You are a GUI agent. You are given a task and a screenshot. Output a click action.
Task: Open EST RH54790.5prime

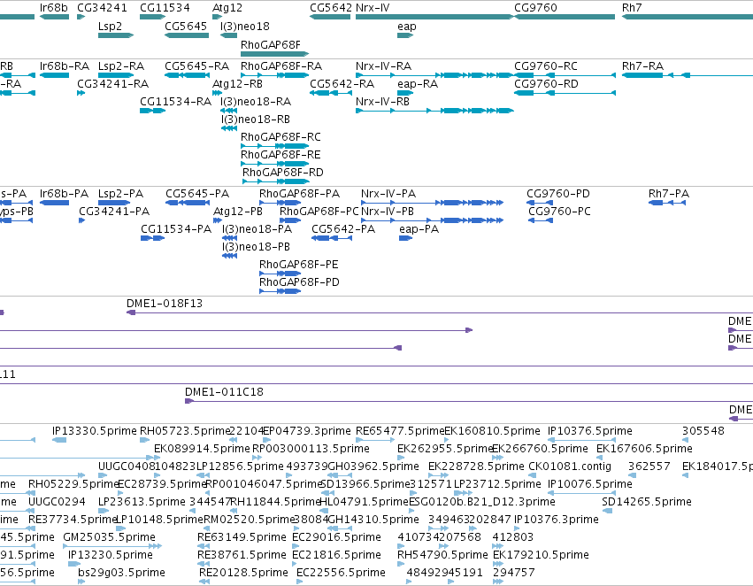coord(442,555)
